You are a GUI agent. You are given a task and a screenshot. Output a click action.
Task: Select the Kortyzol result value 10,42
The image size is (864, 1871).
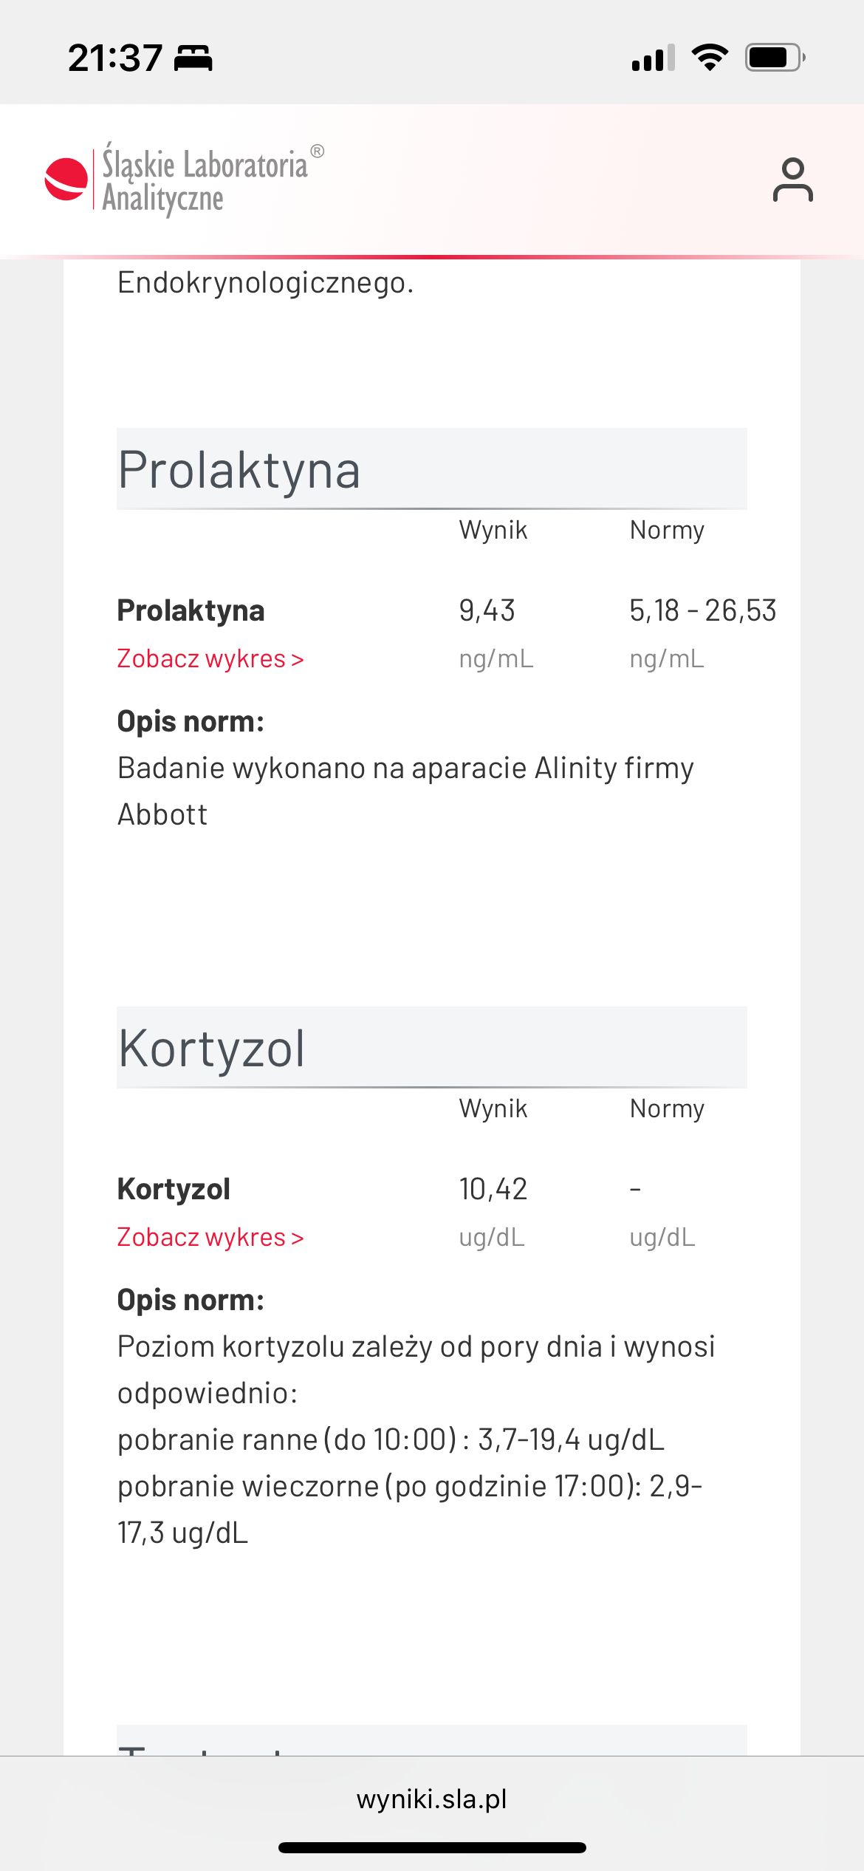[x=493, y=1189]
